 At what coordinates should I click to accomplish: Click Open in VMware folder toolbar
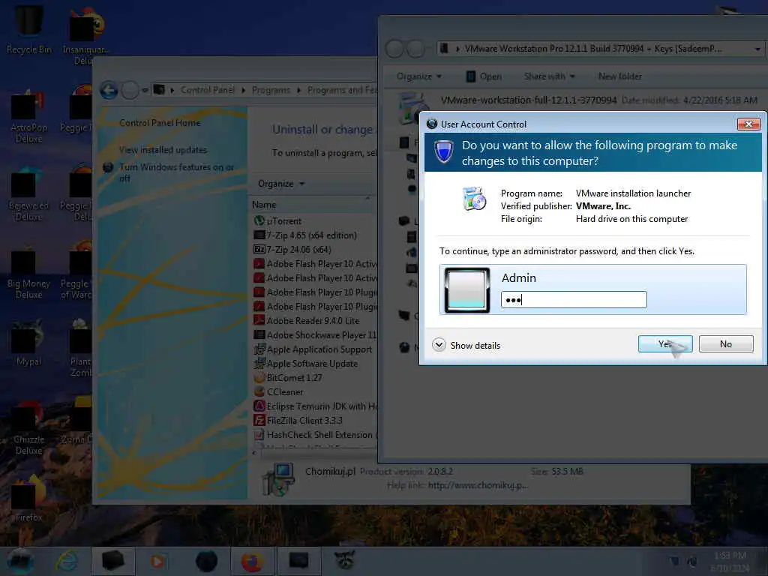click(x=484, y=76)
